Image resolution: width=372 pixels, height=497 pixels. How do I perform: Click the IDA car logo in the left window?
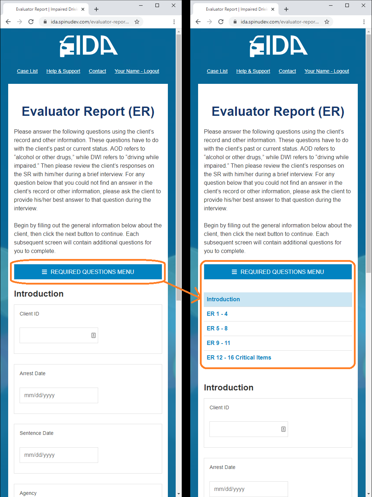[x=89, y=46]
